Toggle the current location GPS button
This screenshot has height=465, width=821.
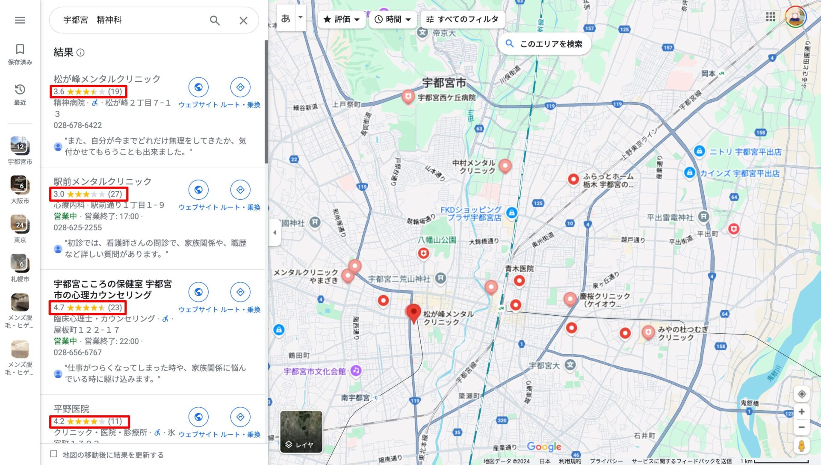point(801,393)
